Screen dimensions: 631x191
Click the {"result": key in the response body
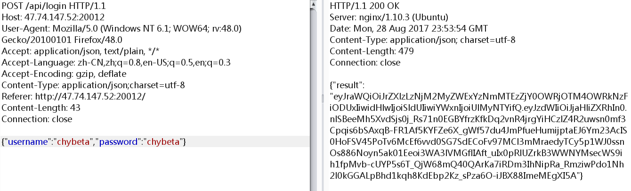tap(348, 85)
